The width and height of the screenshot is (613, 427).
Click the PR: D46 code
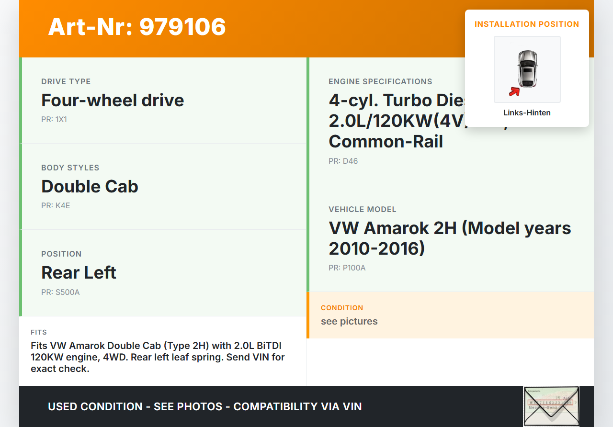[343, 161]
